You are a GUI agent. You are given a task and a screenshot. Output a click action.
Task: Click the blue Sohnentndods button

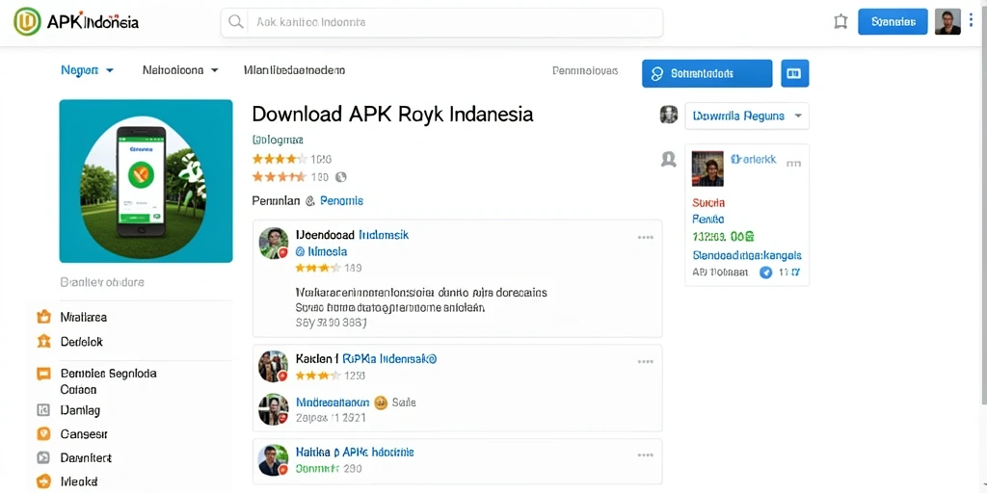[707, 73]
